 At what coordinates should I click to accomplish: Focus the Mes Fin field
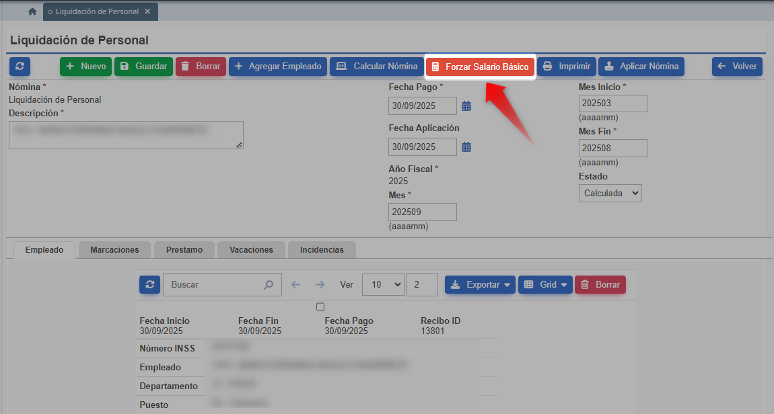click(612, 149)
